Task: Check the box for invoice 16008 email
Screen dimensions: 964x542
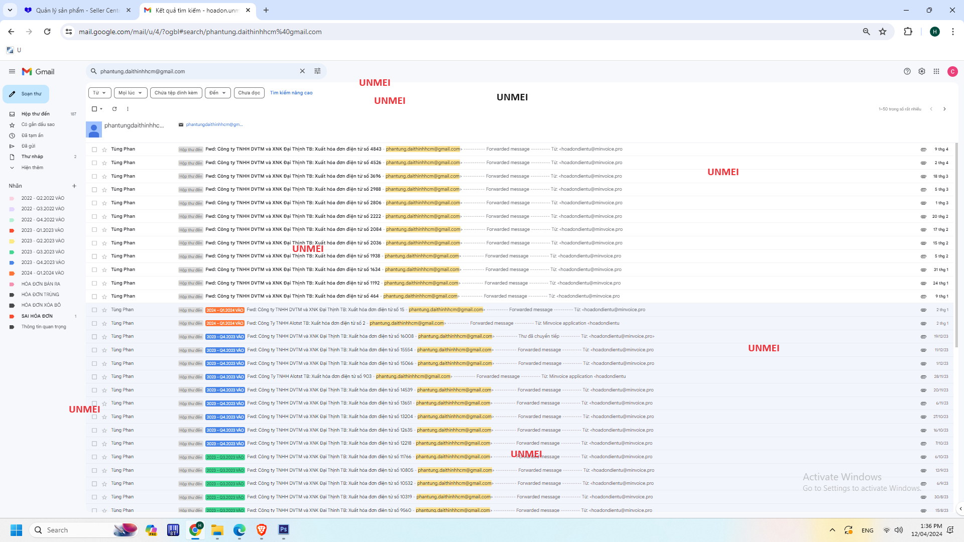Action: [94, 337]
